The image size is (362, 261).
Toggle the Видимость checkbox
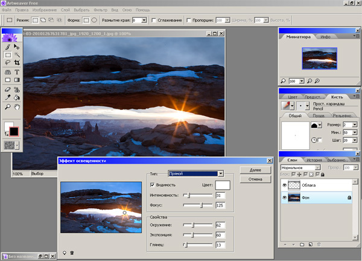[152, 184]
